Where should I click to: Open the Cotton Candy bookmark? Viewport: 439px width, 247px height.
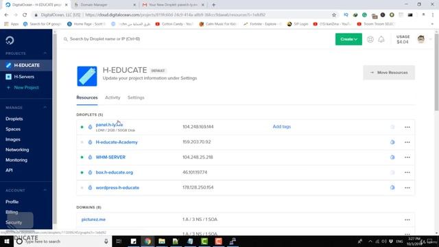[x=174, y=24]
